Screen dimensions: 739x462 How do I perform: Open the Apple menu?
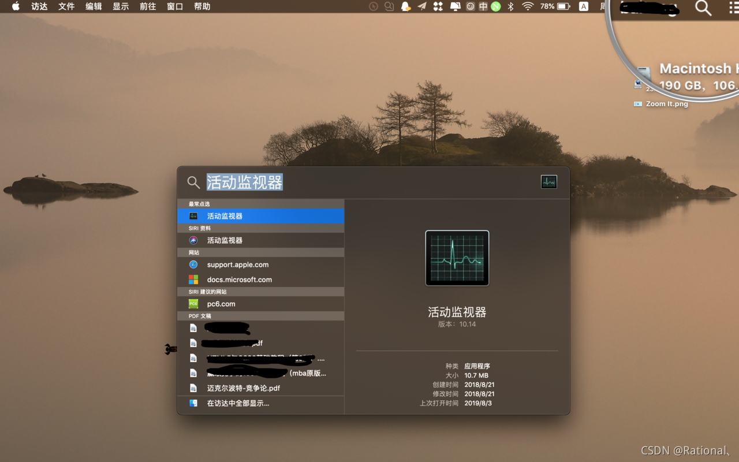(16, 6)
